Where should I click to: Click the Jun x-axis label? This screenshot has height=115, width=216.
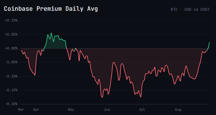pyautogui.click(x=107, y=110)
